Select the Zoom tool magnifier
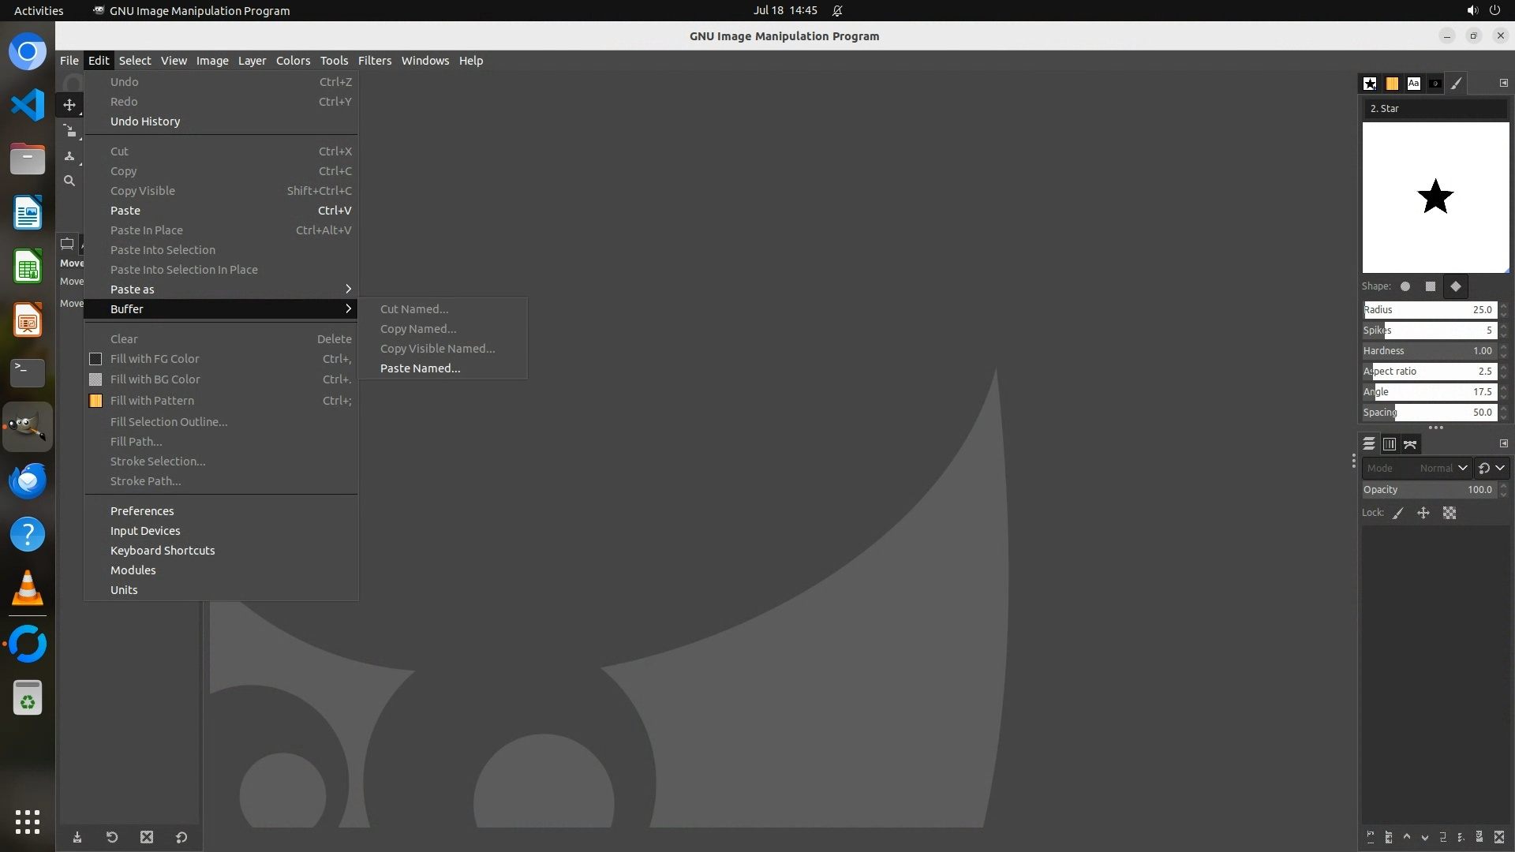This screenshot has height=852, width=1515. click(x=69, y=181)
